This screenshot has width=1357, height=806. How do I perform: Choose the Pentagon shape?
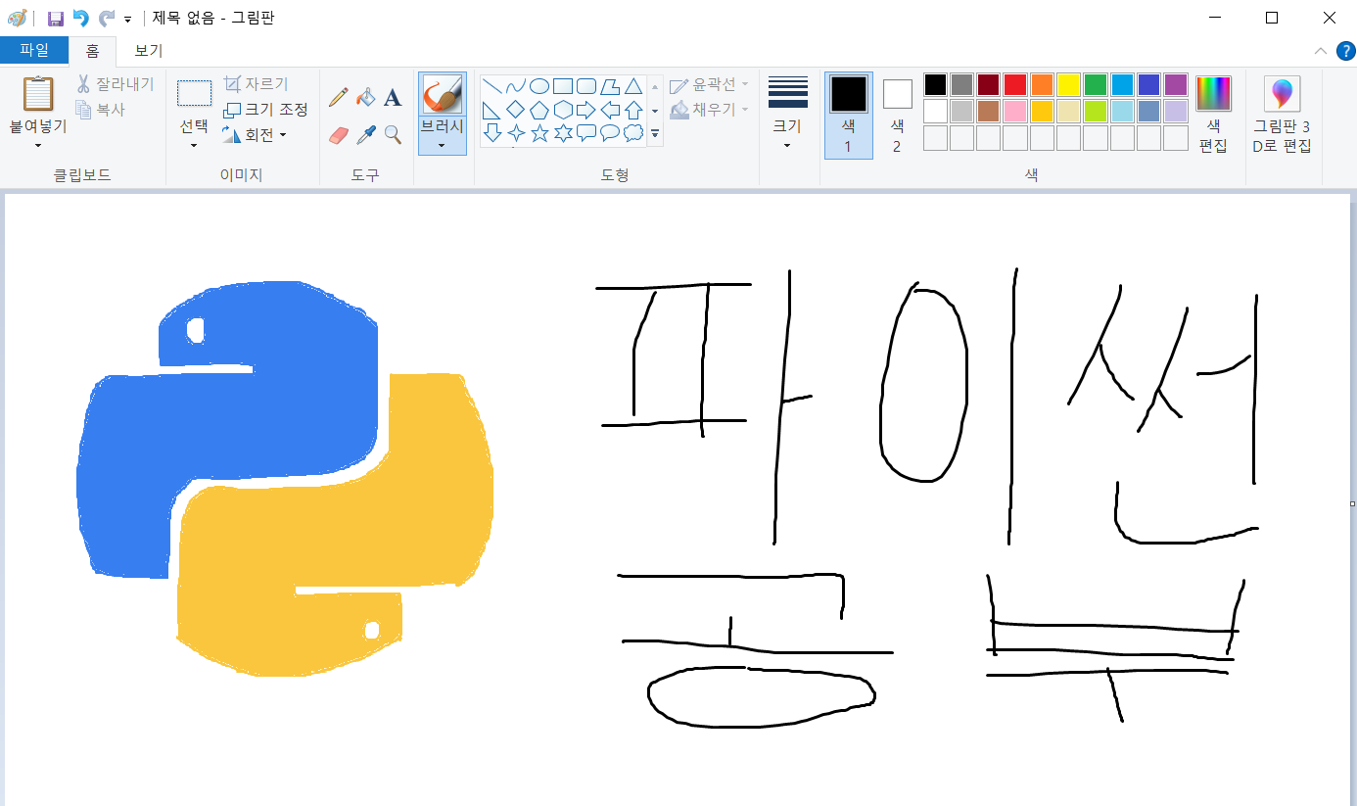pyautogui.click(x=539, y=110)
